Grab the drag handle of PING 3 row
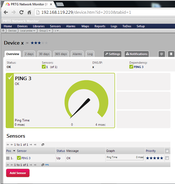Viewport: 175px width, 184px height. (8, 158)
